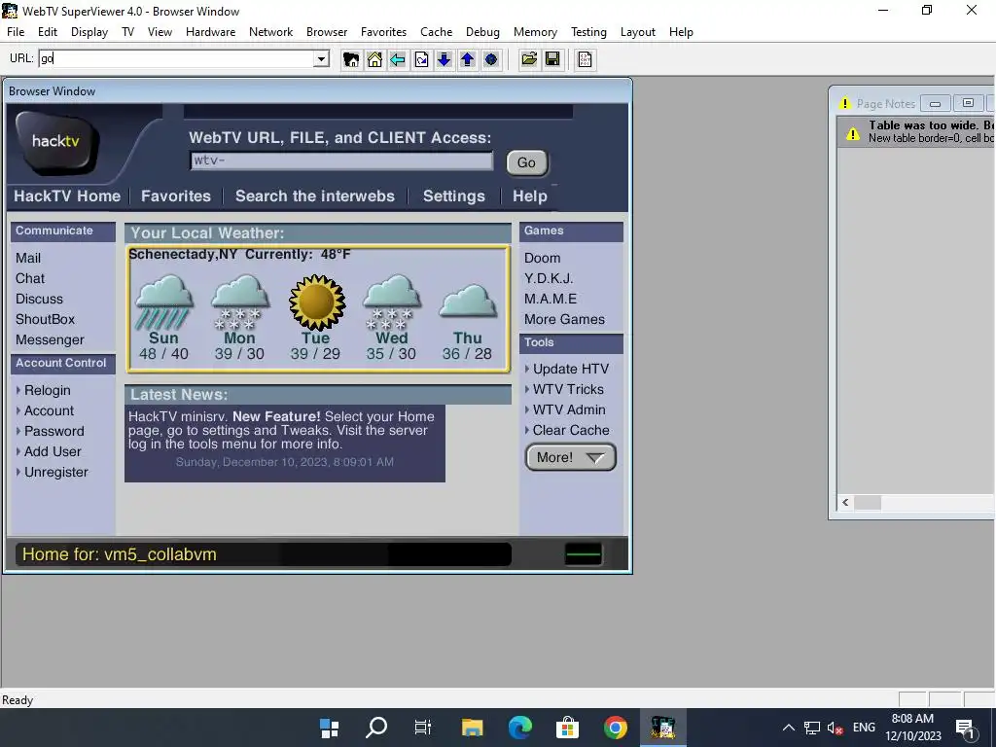Click the floppy disk save icon

coord(552,59)
